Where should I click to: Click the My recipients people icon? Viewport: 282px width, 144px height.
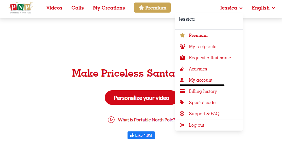coord(182,47)
